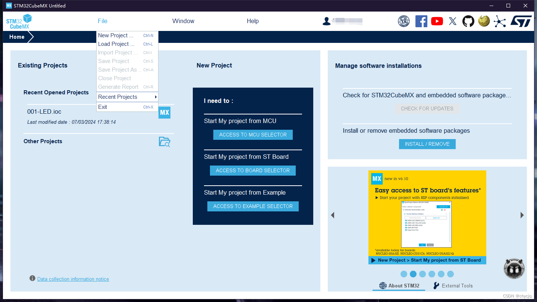Click the greyed Import Project menu entry
The image size is (537, 302).
tap(127, 53)
